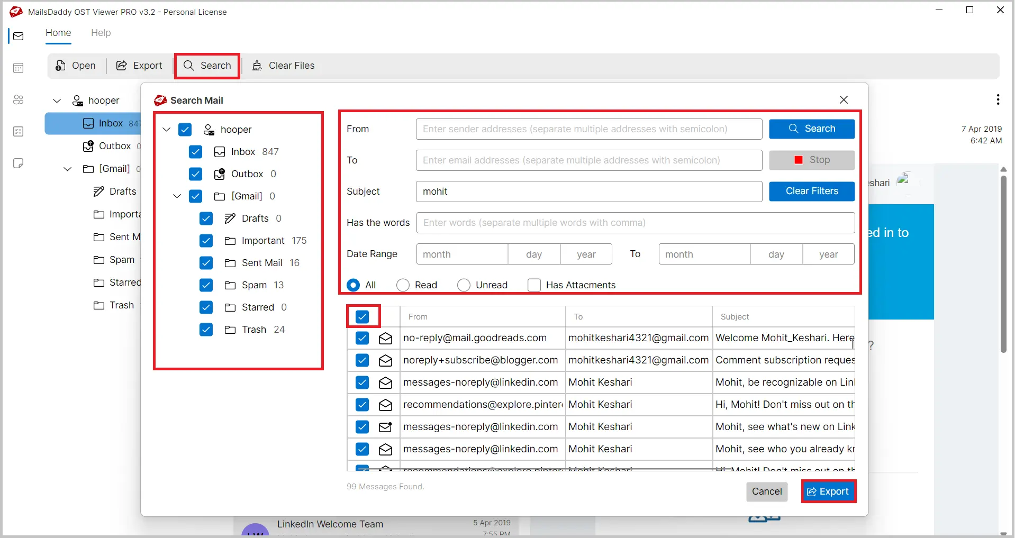Switch to the Help tab
This screenshot has width=1015, height=538.
pyautogui.click(x=101, y=33)
